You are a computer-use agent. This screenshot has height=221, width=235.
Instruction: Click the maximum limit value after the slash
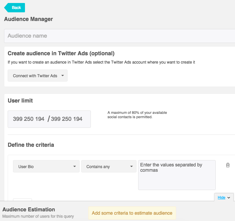coord(67,119)
